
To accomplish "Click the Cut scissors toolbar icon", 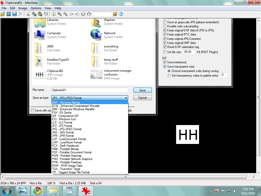I will pyautogui.click(x=28, y=14).
